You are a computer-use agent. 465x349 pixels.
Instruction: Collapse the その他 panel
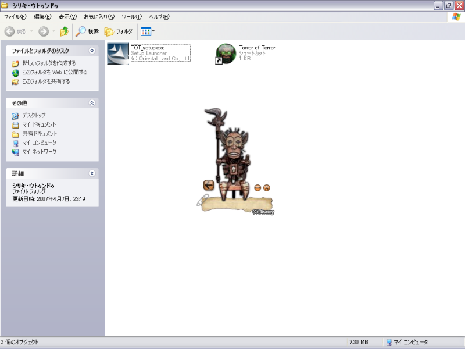pyautogui.click(x=92, y=103)
